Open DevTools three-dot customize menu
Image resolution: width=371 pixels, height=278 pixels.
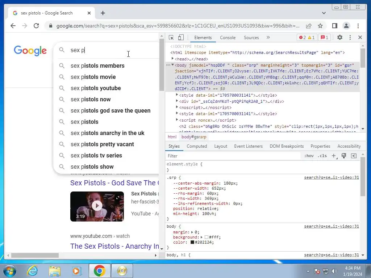pyautogui.click(x=350, y=37)
